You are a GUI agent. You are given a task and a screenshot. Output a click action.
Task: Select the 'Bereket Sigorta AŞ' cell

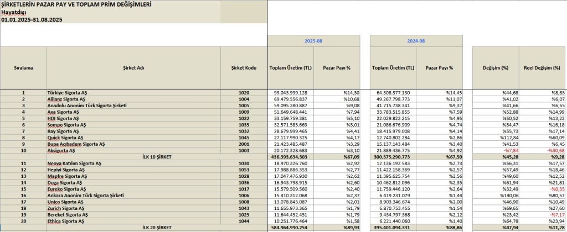tap(133, 215)
